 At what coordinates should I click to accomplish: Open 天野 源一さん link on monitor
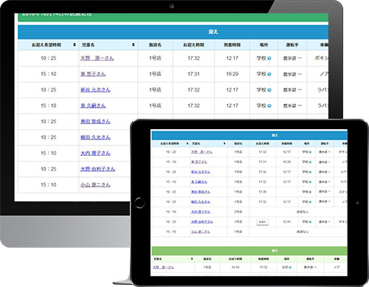pyautogui.click(x=97, y=58)
